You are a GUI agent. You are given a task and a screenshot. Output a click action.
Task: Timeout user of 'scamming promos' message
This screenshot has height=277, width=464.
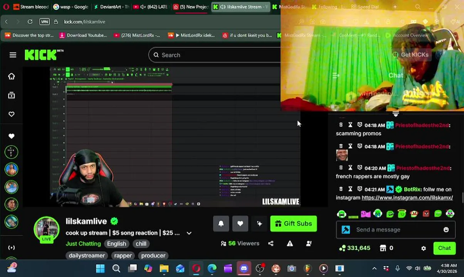(350, 125)
